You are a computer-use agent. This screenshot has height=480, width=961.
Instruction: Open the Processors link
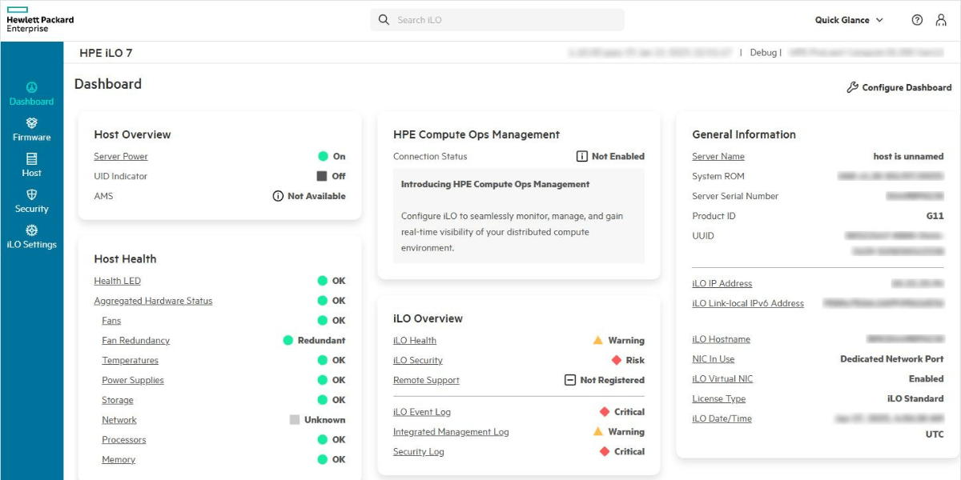click(124, 440)
